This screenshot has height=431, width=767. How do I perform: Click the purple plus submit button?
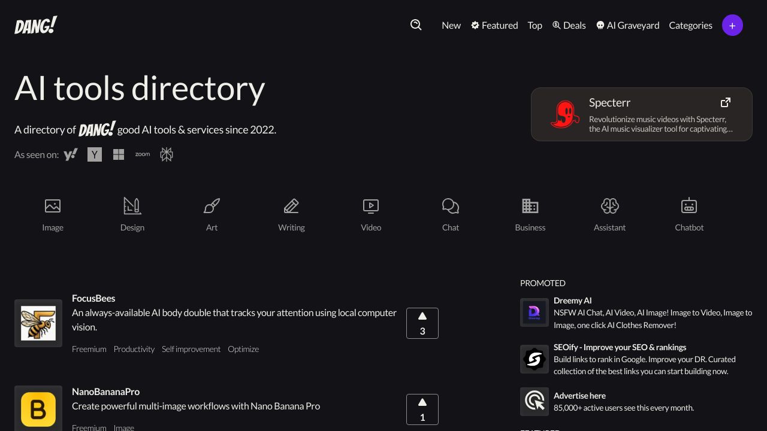[732, 25]
